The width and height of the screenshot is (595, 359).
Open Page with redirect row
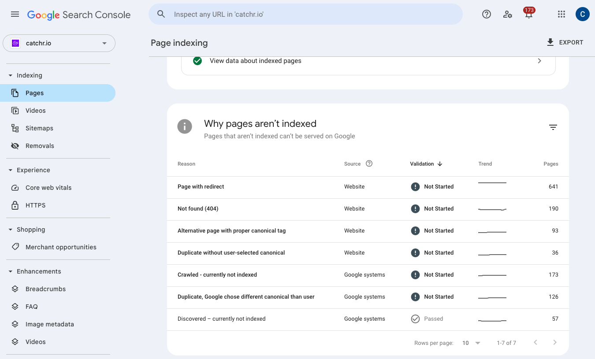pos(368,187)
